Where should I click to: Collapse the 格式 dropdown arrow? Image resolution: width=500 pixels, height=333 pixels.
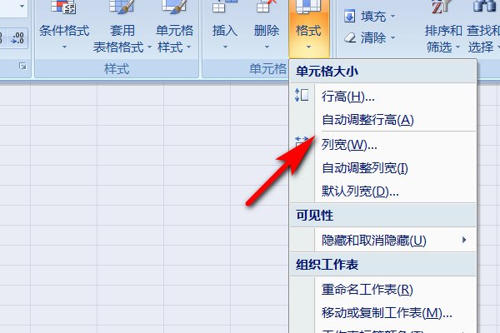click(308, 47)
